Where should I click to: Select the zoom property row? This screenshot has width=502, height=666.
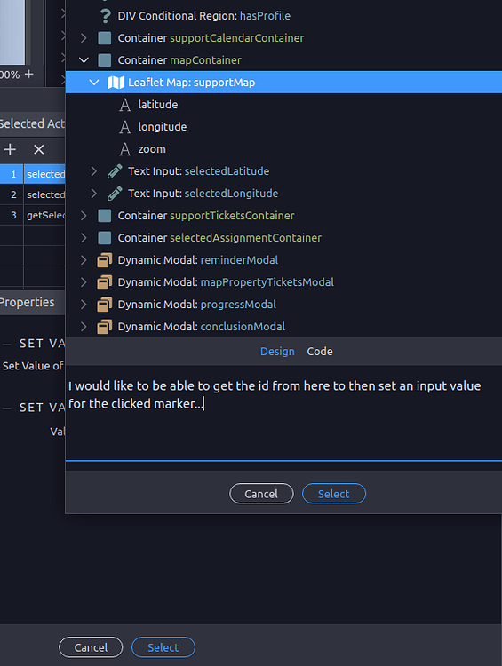click(283, 149)
